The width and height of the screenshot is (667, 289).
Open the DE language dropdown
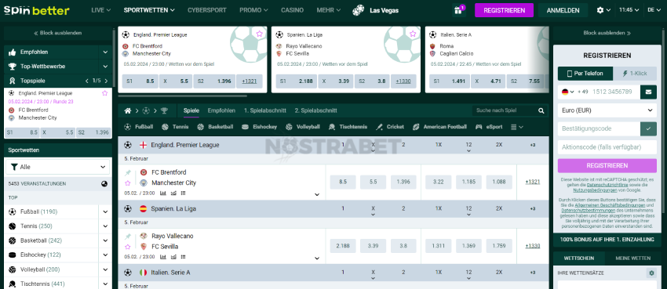click(654, 10)
